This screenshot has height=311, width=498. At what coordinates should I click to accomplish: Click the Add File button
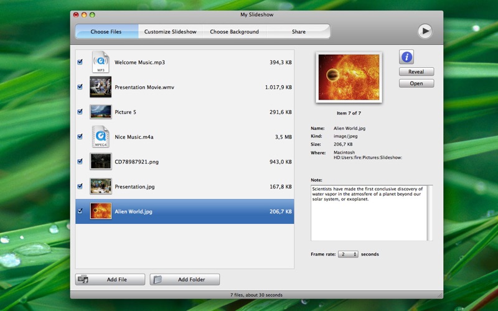(110, 280)
